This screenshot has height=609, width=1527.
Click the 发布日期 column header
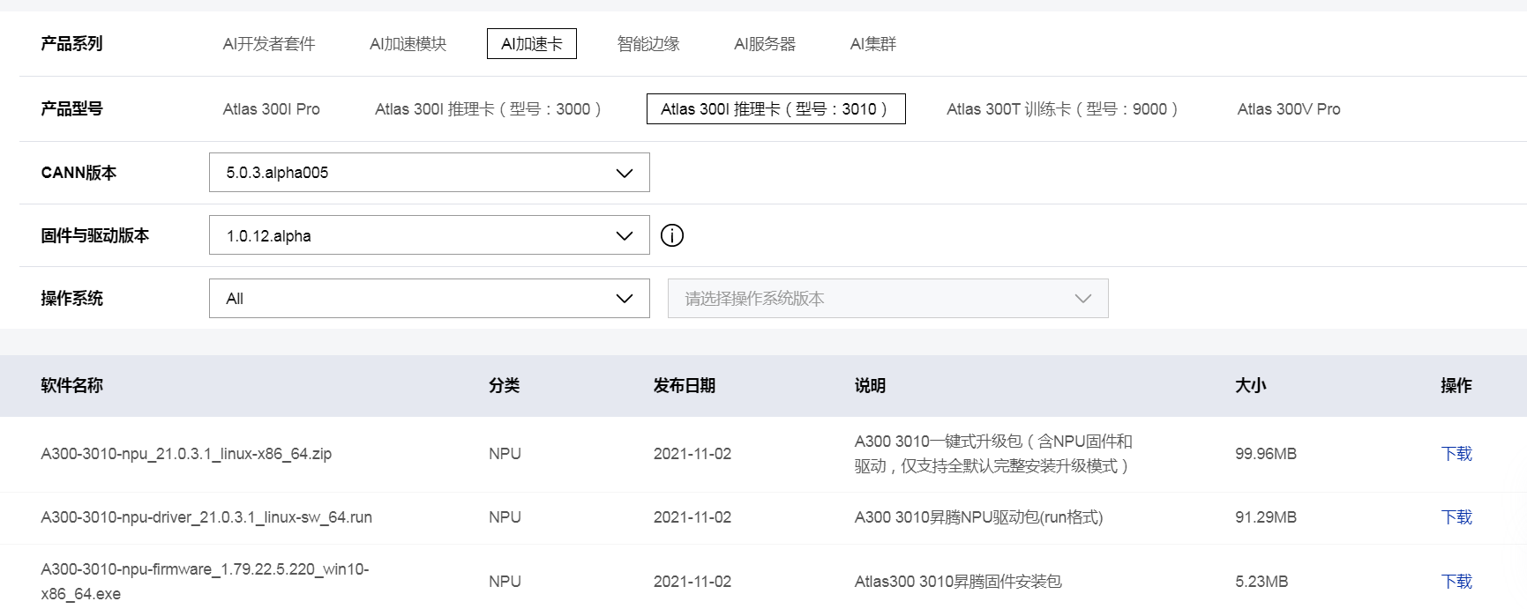[x=685, y=386]
